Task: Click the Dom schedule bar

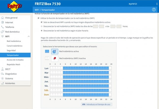Action: [81, 95]
